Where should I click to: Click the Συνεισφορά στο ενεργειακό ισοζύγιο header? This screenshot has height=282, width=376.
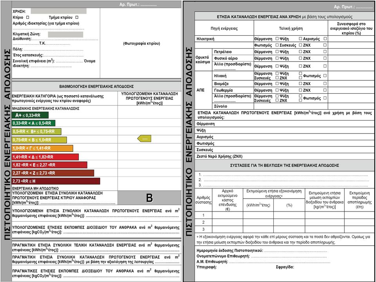click(352, 28)
